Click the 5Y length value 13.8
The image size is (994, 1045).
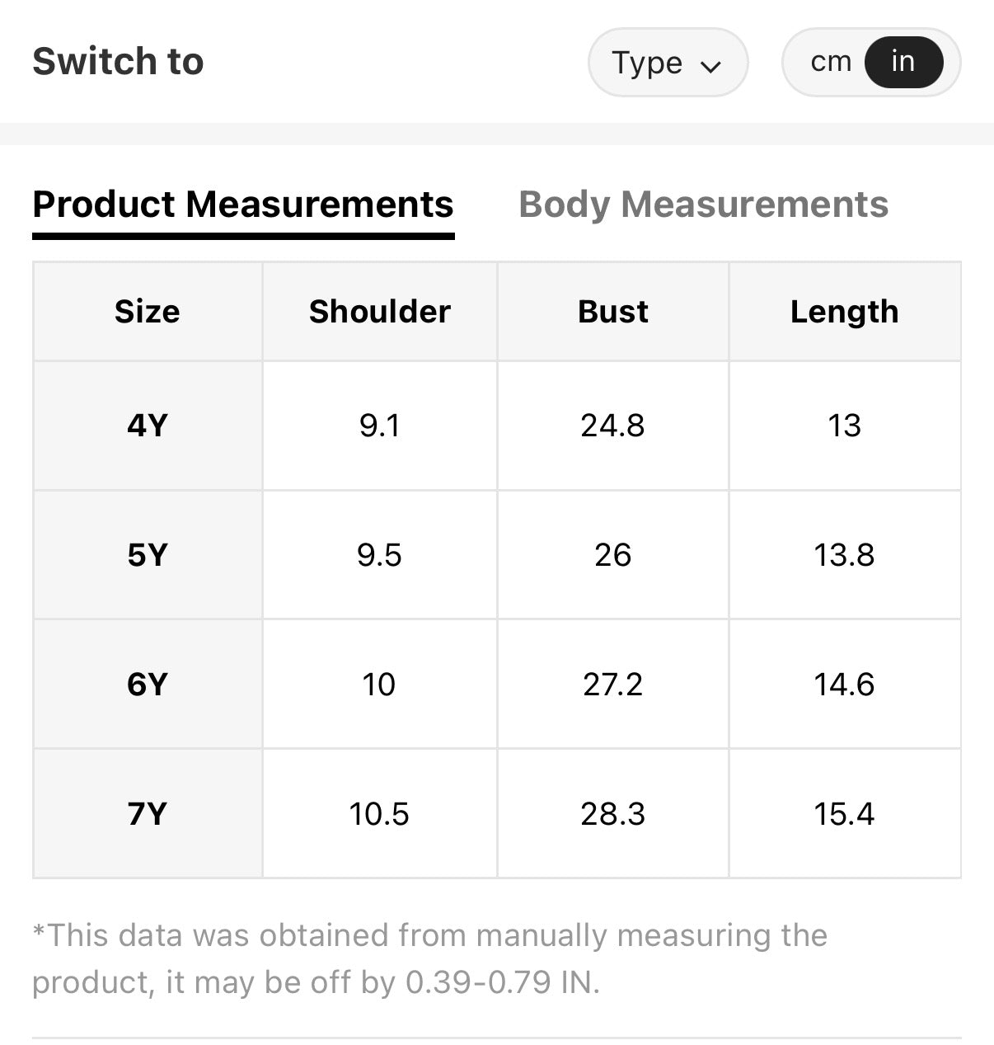[x=844, y=555]
